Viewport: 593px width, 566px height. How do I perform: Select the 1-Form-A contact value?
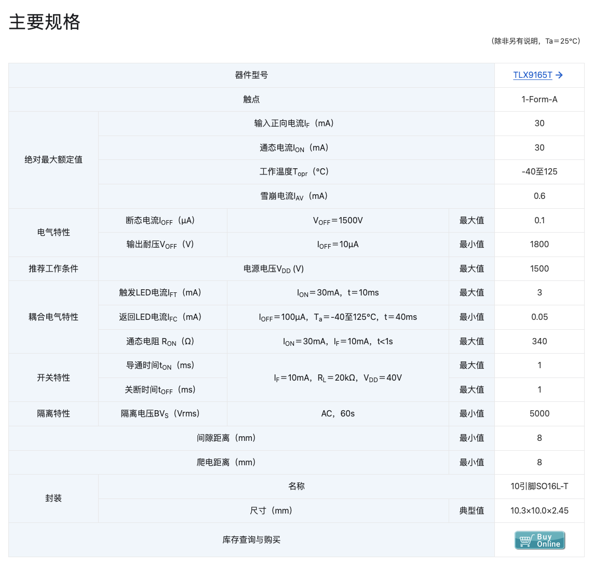pyautogui.click(x=539, y=99)
